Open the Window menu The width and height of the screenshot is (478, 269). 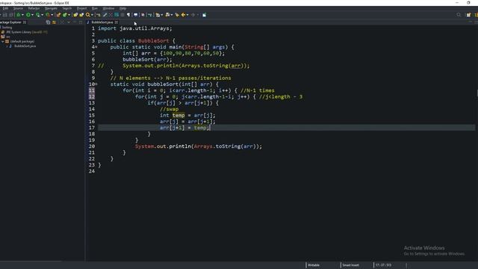pos(108,8)
